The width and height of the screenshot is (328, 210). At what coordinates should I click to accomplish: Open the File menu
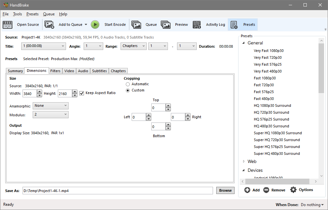click(x=6, y=14)
